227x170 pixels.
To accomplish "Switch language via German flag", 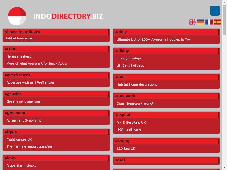I will pos(201,22).
